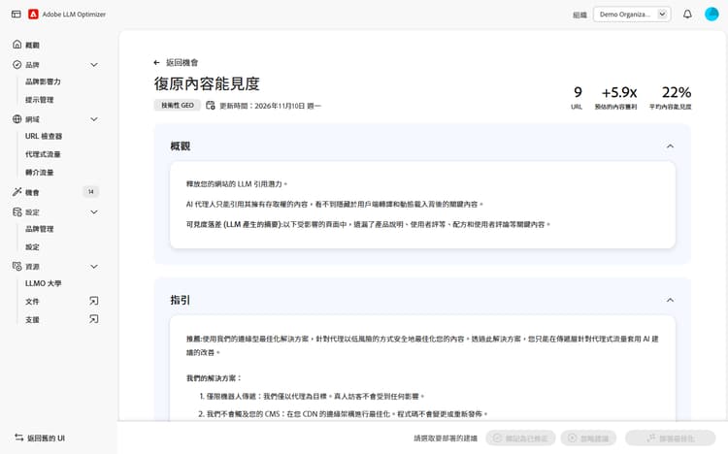Image resolution: width=728 pixels, height=454 pixels.
Task: Click the disabled middle ignore-suggestion button
Action: click(588, 438)
